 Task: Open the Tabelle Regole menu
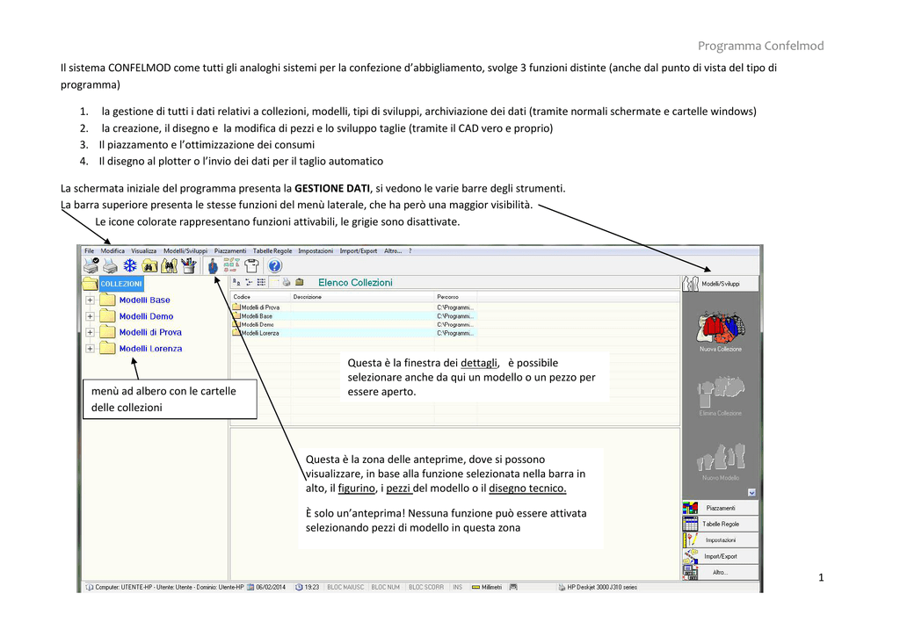[x=272, y=251]
